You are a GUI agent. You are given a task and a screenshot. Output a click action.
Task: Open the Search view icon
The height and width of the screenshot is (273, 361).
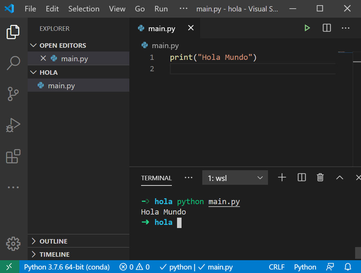click(x=13, y=63)
